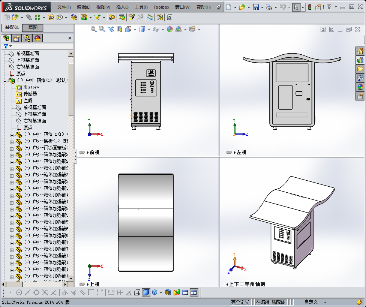Click the Previous View icon
This screenshot has height=307, width=366.
pos(111,29)
